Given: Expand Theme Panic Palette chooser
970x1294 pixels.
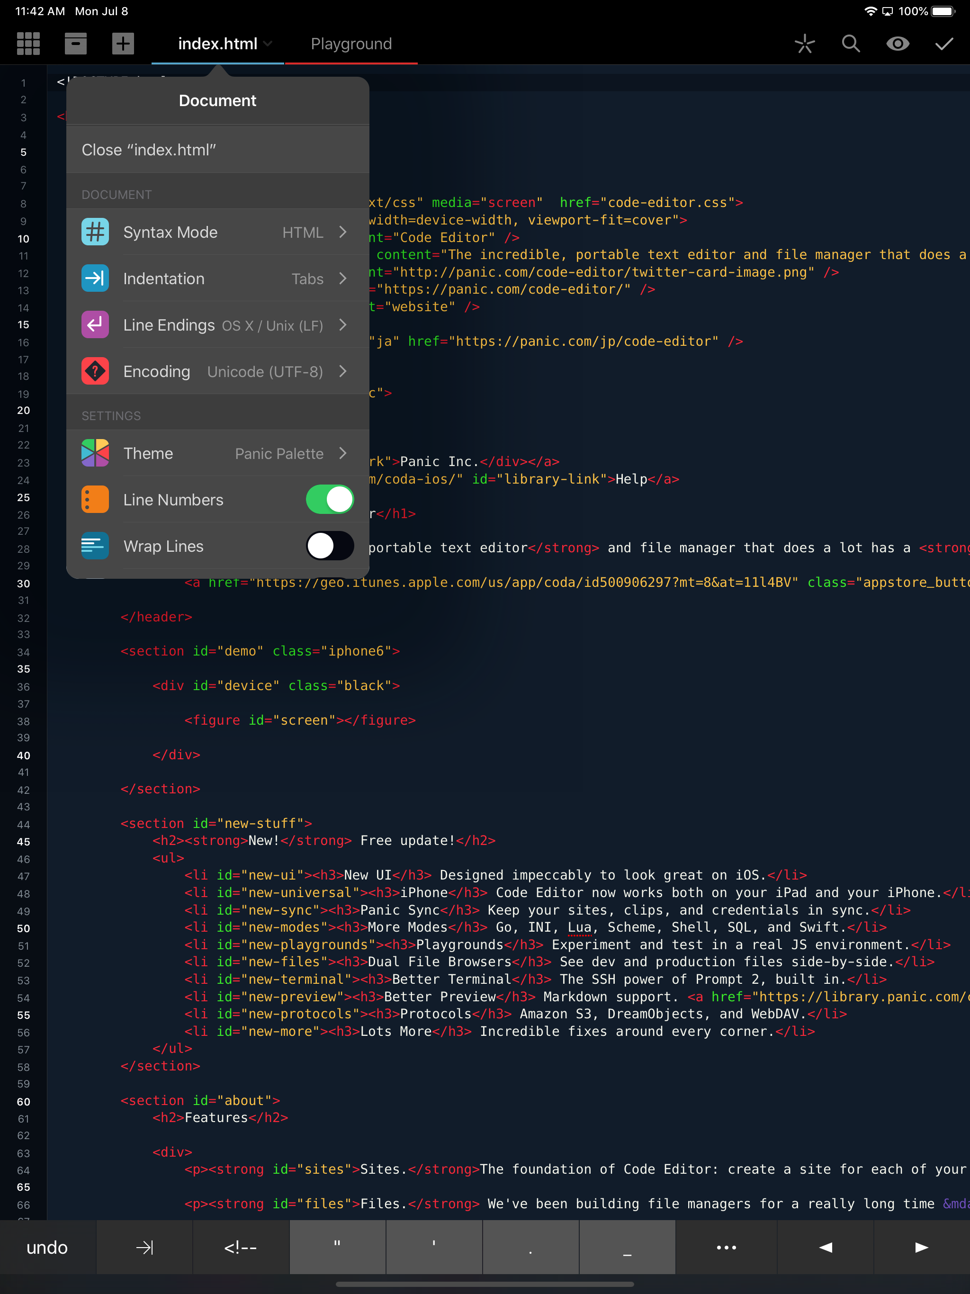Looking at the screenshot, I should [218, 453].
